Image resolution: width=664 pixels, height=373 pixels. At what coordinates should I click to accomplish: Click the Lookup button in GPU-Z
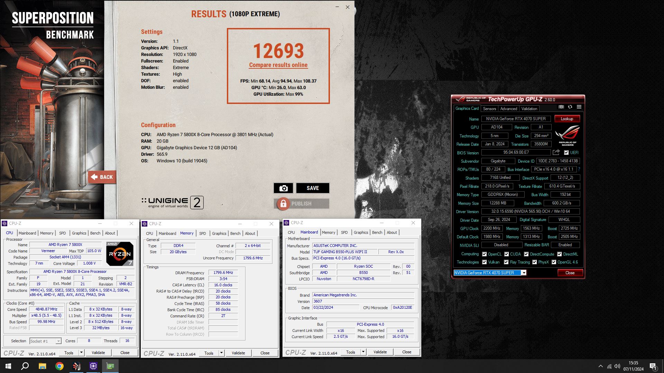(x=567, y=119)
